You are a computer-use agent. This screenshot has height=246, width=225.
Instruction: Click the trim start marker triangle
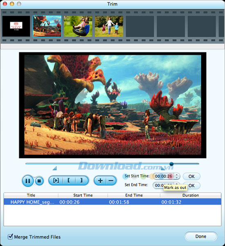(x=54, y=169)
